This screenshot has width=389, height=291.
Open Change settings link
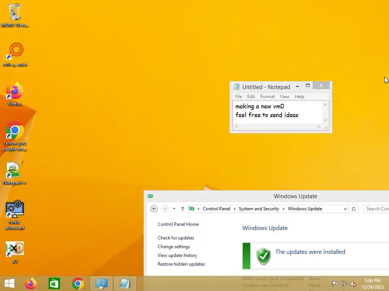174,247
